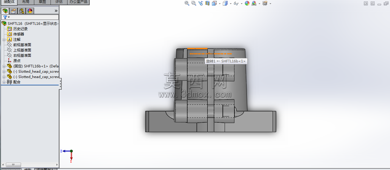Click the 历史记录 clock icon

click(9, 29)
